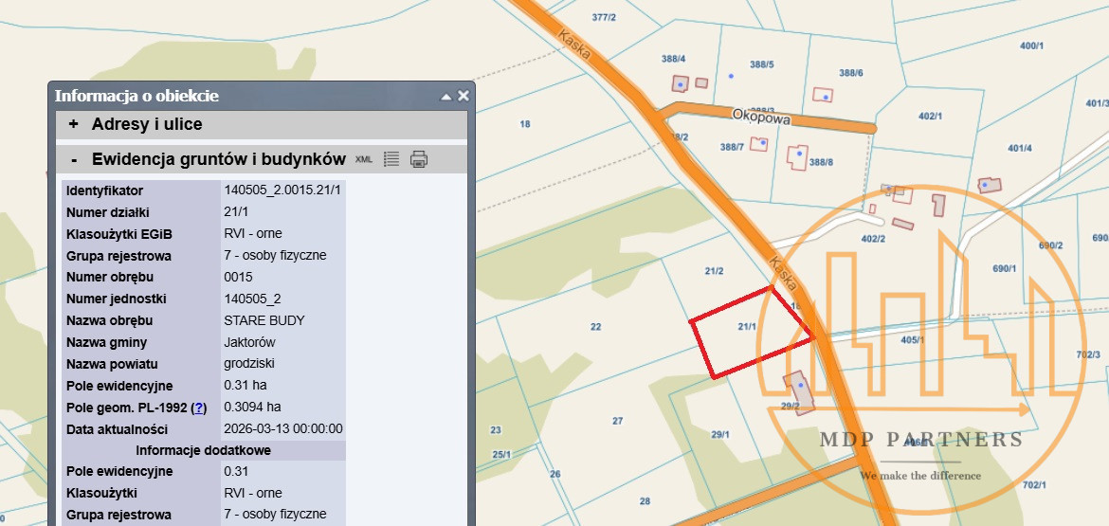Collapse the Informacja o obiekcie panel with the up arrow
The width and height of the screenshot is (1109, 526).
point(445,97)
